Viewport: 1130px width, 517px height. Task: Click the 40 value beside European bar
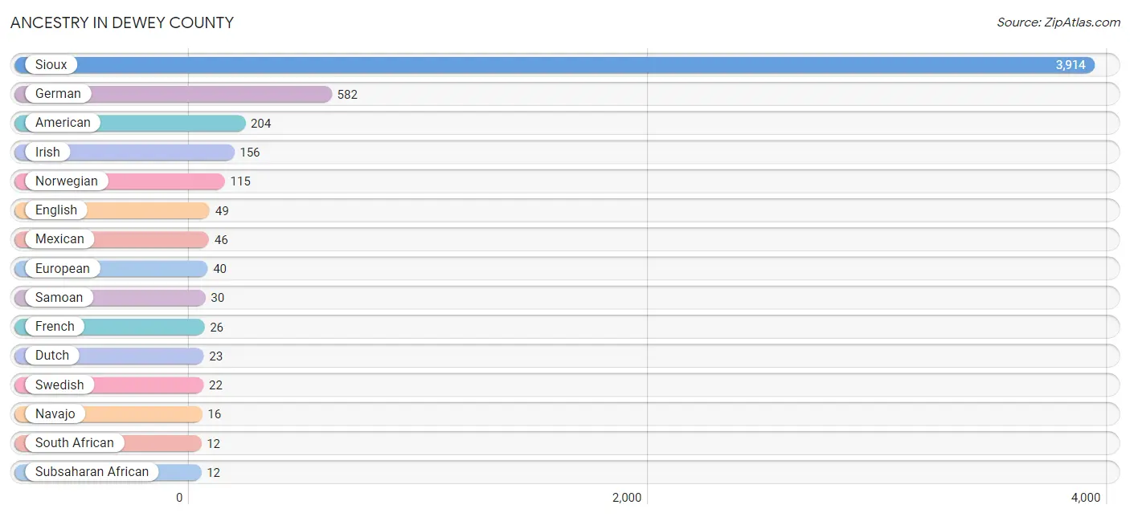(x=220, y=269)
